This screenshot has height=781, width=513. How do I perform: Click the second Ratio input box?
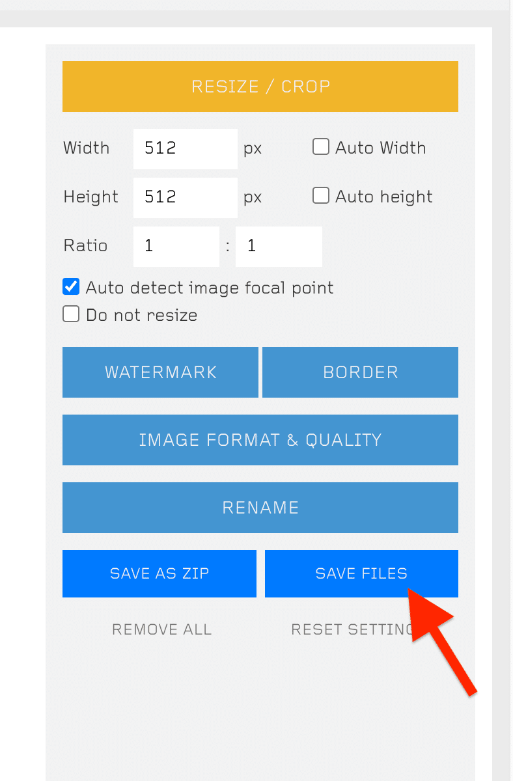279,246
